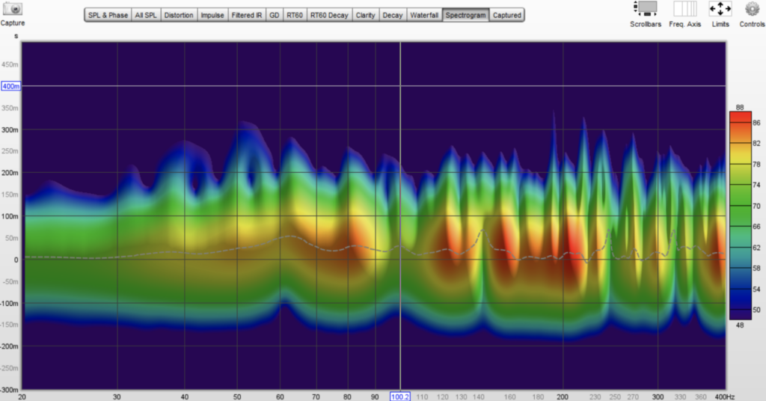Click the 450m time axis label
The image size is (766, 401).
(x=10, y=64)
